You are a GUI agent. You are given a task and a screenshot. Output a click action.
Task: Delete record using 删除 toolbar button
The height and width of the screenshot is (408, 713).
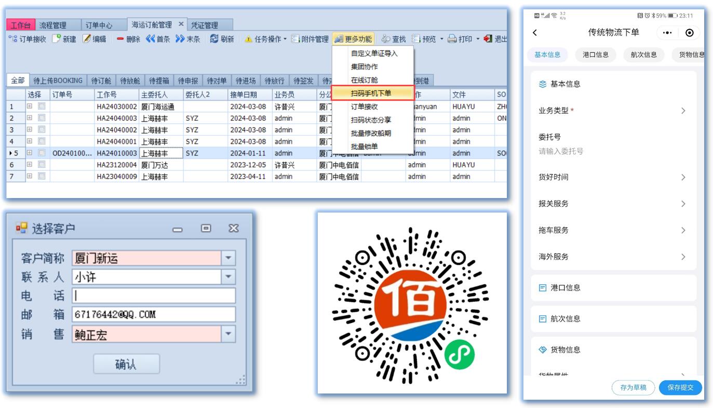[128, 39]
